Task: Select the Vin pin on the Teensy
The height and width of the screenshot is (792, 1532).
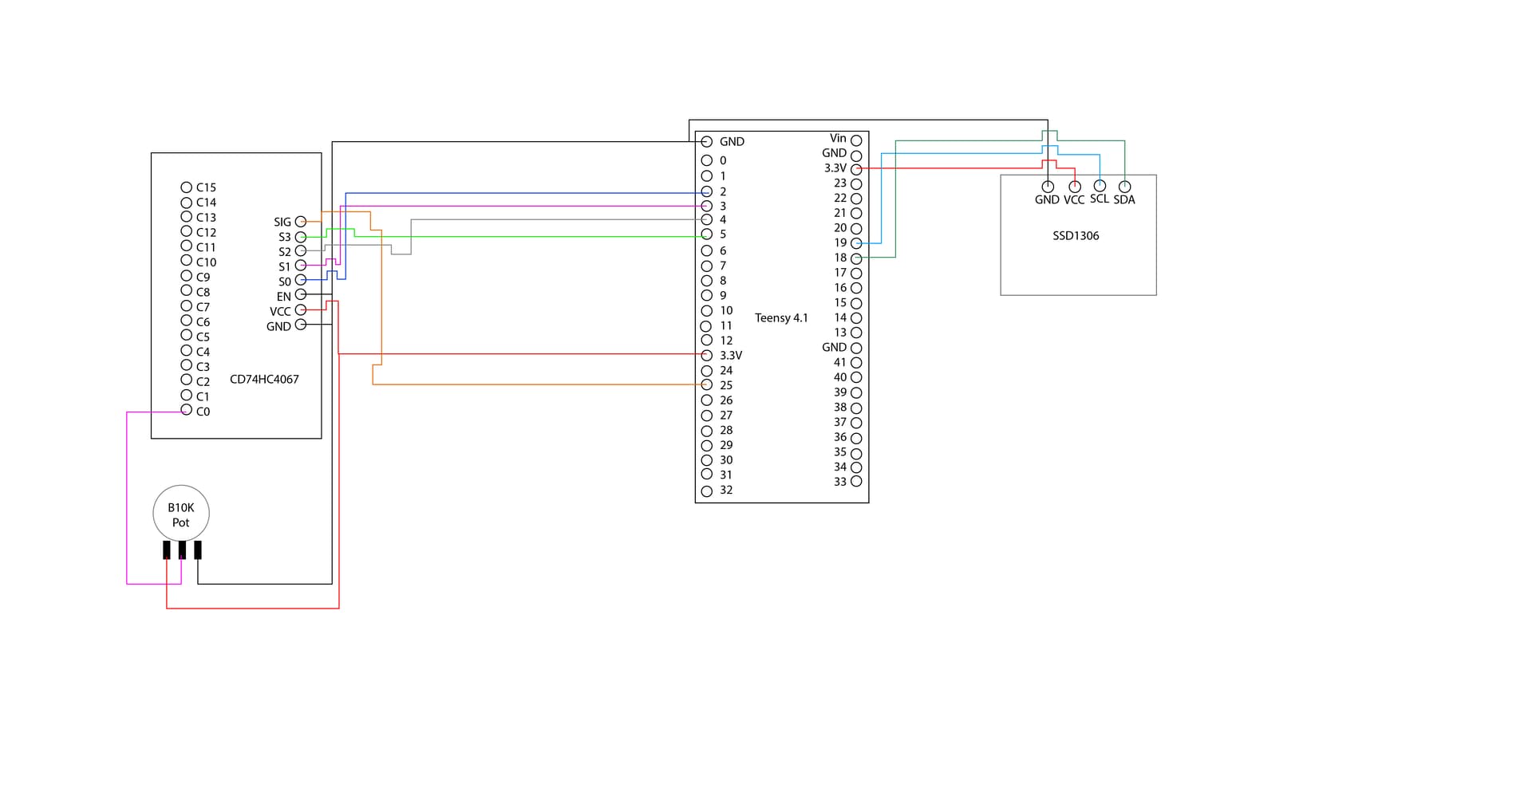Action: pos(856,138)
